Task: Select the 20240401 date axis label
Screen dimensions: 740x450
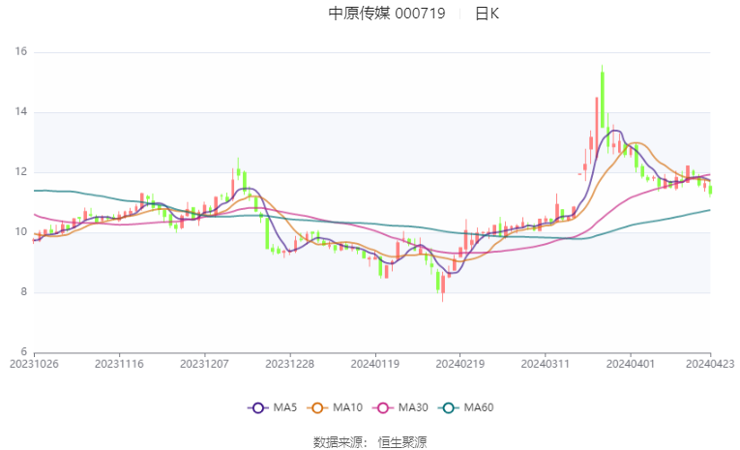Action: 631,364
